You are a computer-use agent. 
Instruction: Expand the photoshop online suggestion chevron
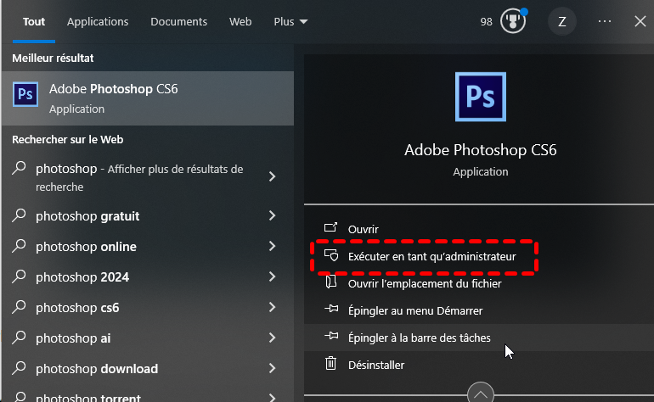[273, 247]
